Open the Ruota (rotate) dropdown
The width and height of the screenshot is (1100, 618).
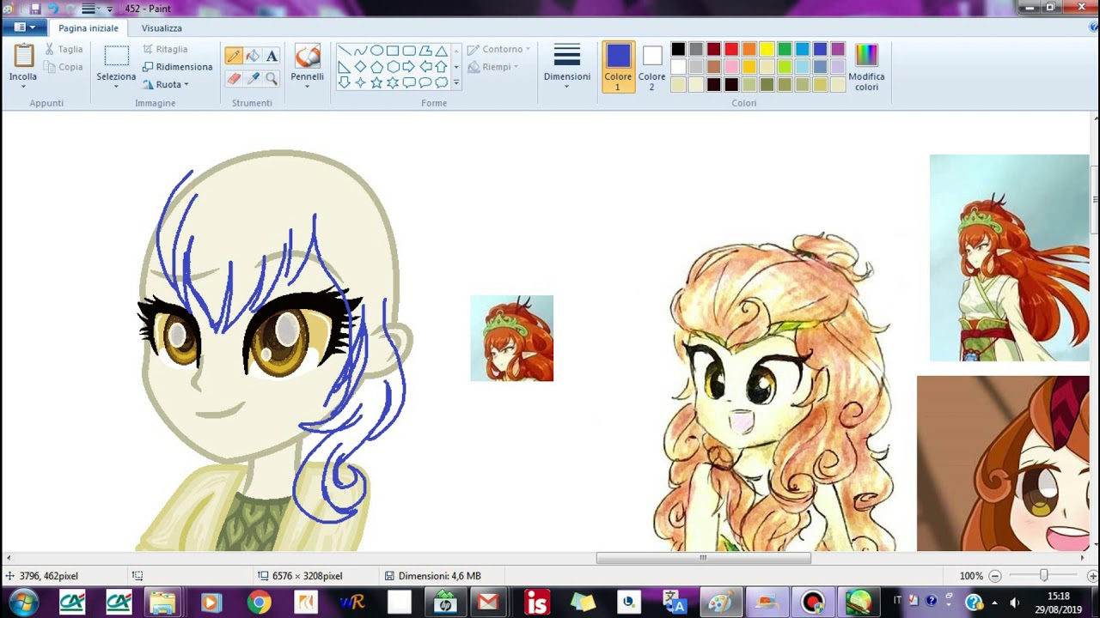165,84
